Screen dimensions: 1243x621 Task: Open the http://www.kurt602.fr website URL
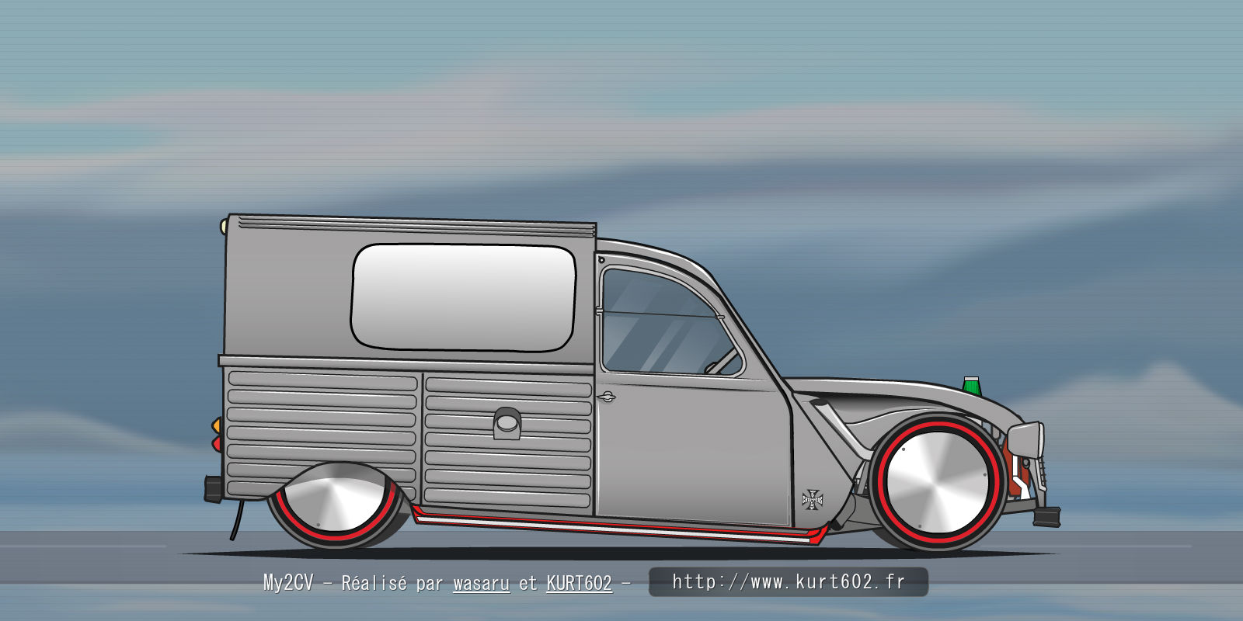tap(788, 581)
